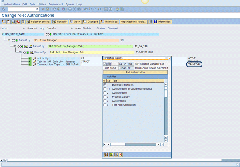Click the save icon in Define Values dialog
The width and height of the screenshot is (240, 167).
pos(106,154)
